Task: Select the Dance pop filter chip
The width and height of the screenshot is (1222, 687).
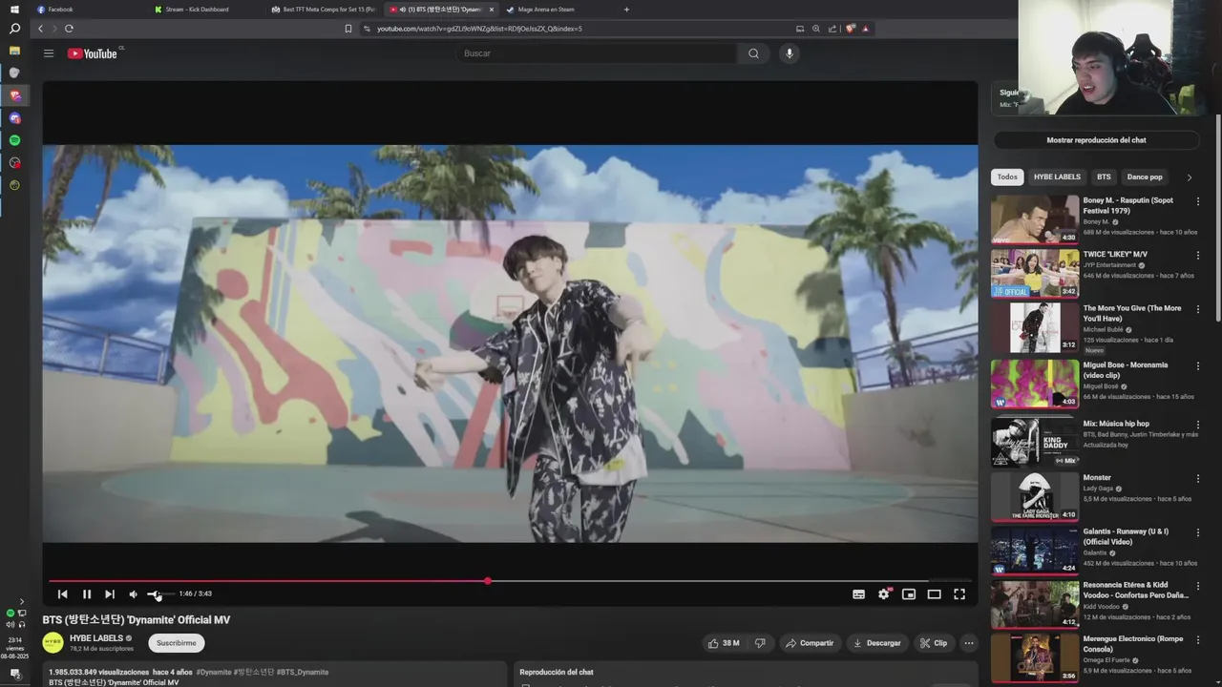Action: tap(1145, 177)
